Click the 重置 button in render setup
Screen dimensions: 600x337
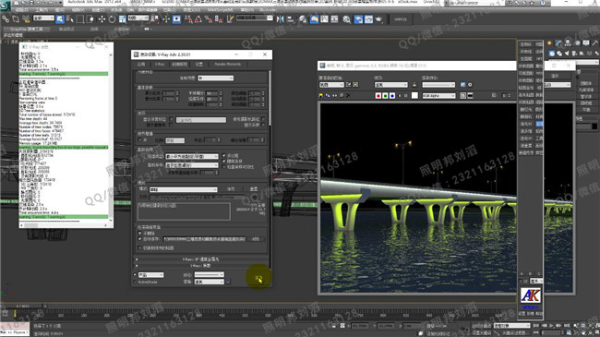coord(254,189)
